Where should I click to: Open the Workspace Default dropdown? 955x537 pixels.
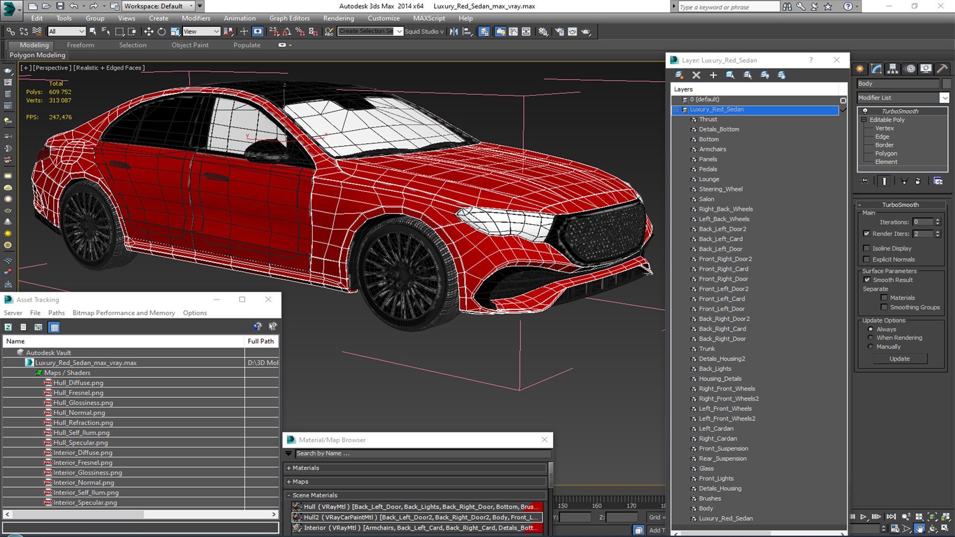159,6
